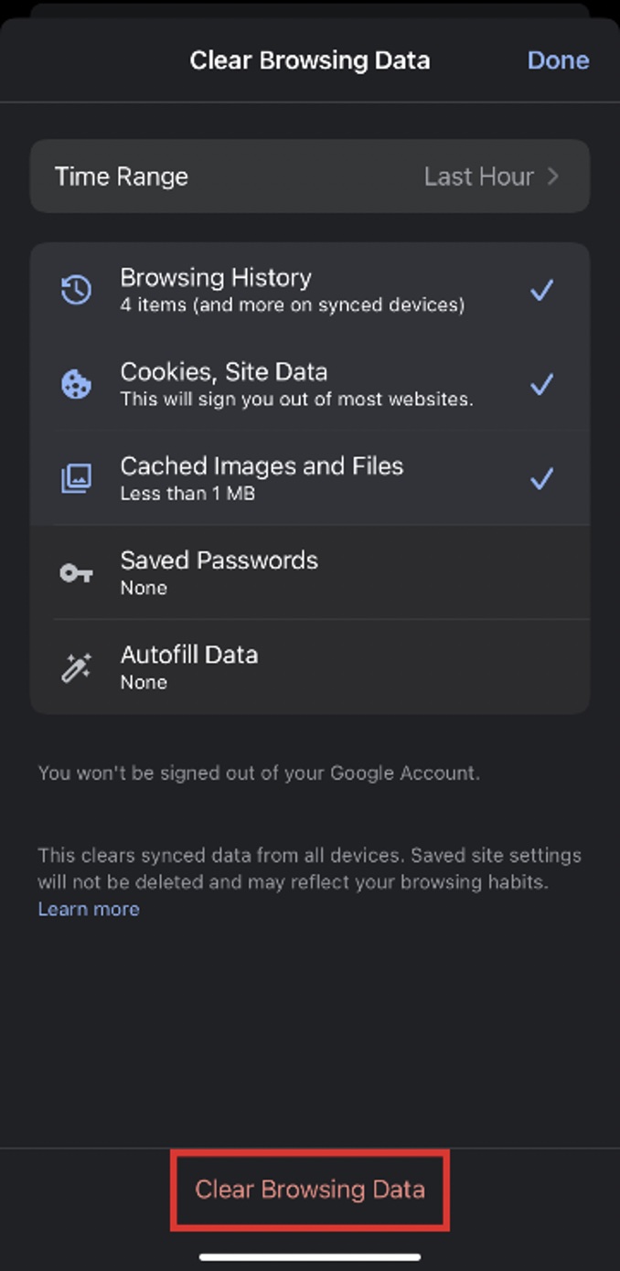Tap the Browsing History clock icon

click(x=76, y=291)
